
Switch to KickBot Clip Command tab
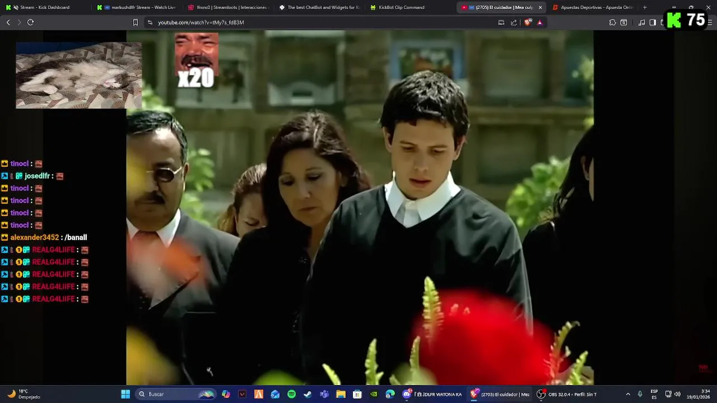(411, 7)
